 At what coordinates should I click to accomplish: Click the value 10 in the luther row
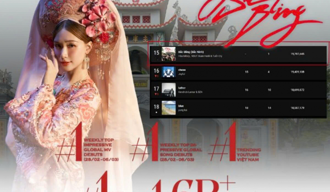click(270, 90)
